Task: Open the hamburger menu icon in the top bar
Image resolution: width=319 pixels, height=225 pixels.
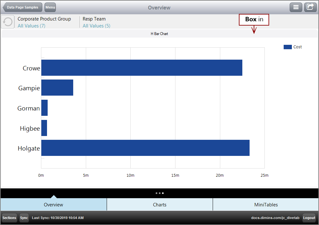Action: (x=296, y=7)
